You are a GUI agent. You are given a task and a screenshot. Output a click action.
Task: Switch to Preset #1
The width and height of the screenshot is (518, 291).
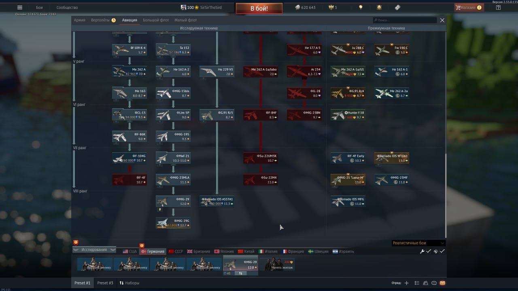[83, 283]
